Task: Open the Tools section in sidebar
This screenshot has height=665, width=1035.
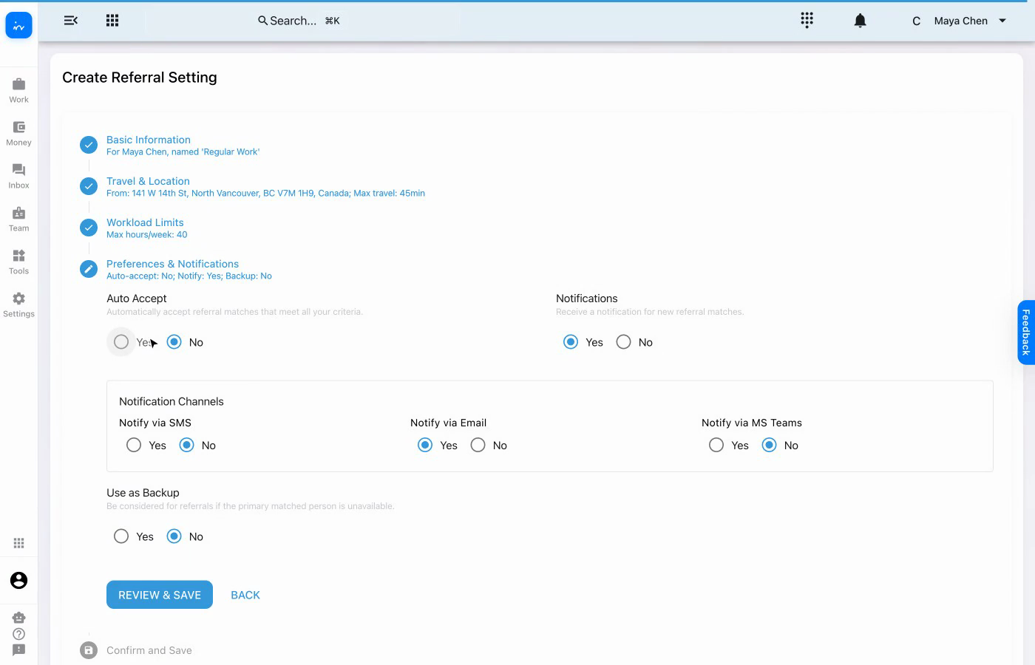Action: [18, 262]
